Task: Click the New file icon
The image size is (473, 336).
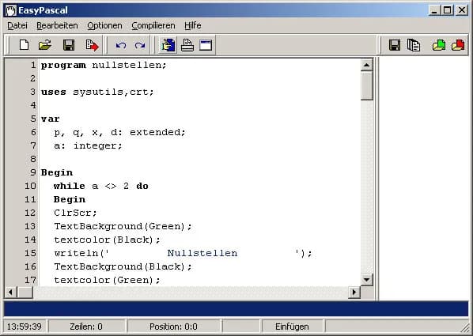Action: pyautogui.click(x=25, y=45)
